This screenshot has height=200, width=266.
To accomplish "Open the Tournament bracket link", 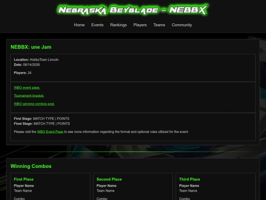I will pyautogui.click(x=29, y=96).
